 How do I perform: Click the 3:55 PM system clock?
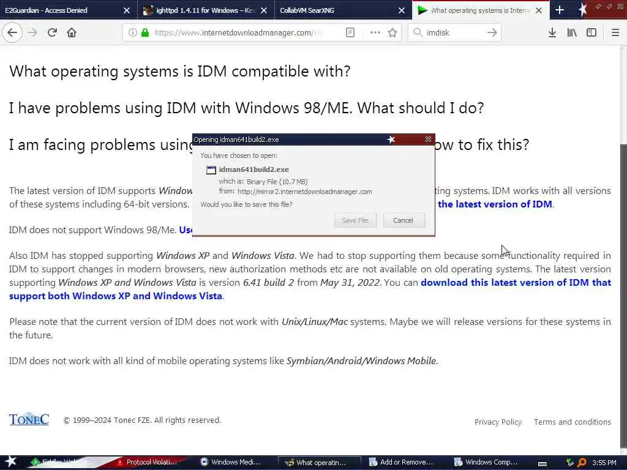tap(604, 463)
